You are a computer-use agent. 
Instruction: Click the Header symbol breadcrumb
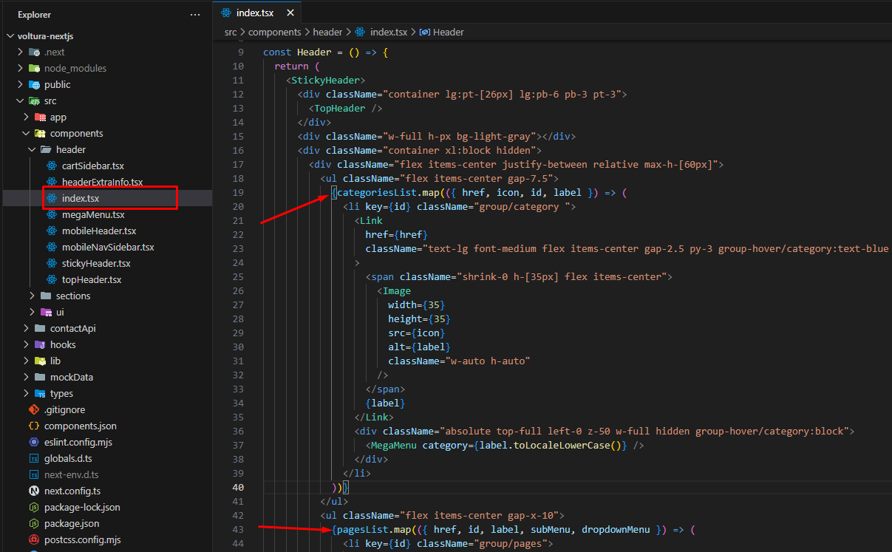click(x=448, y=32)
